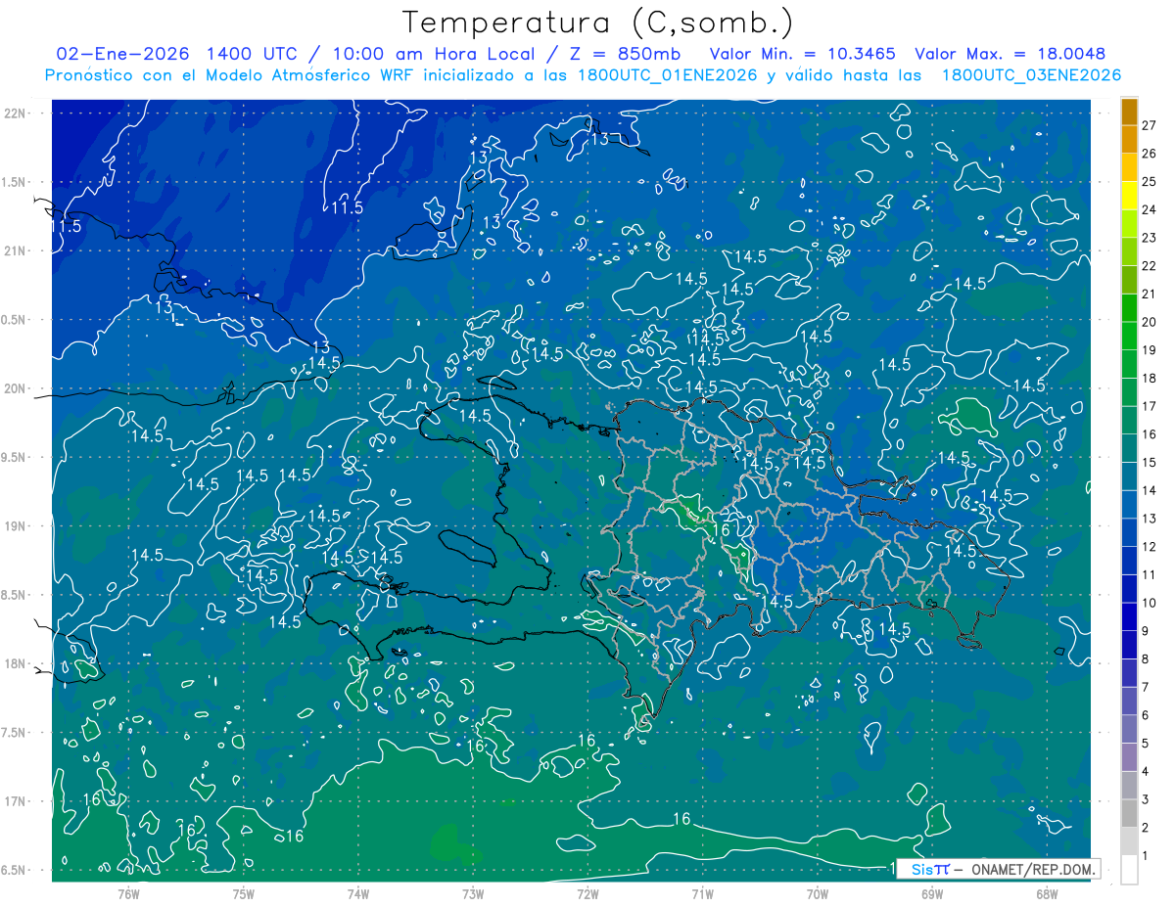1175x907 pixels.
Task: Click the colorbar scale value '7'
Action: click(1146, 688)
